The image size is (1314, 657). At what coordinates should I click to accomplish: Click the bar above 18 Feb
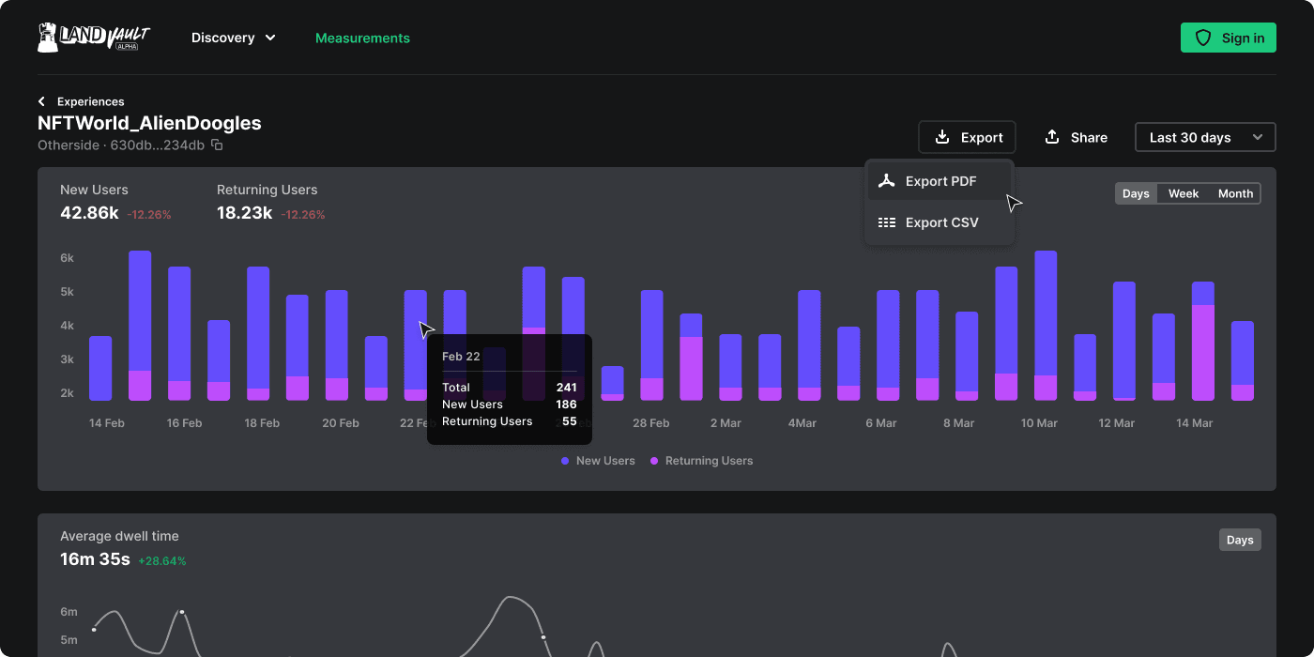(258, 334)
